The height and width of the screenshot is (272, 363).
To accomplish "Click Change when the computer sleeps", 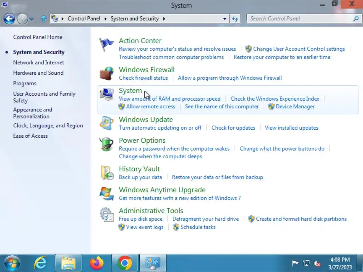I will click(161, 156).
